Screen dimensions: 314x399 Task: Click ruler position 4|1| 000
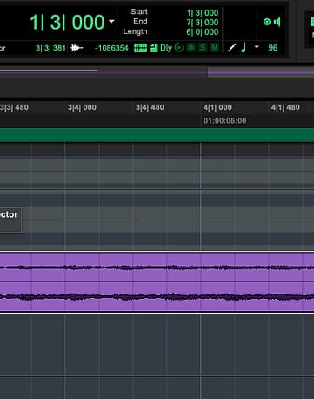[217, 107]
